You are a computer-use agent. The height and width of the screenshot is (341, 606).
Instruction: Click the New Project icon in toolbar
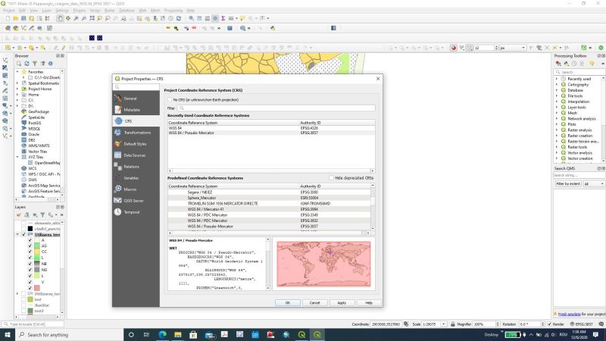[x=8, y=18]
